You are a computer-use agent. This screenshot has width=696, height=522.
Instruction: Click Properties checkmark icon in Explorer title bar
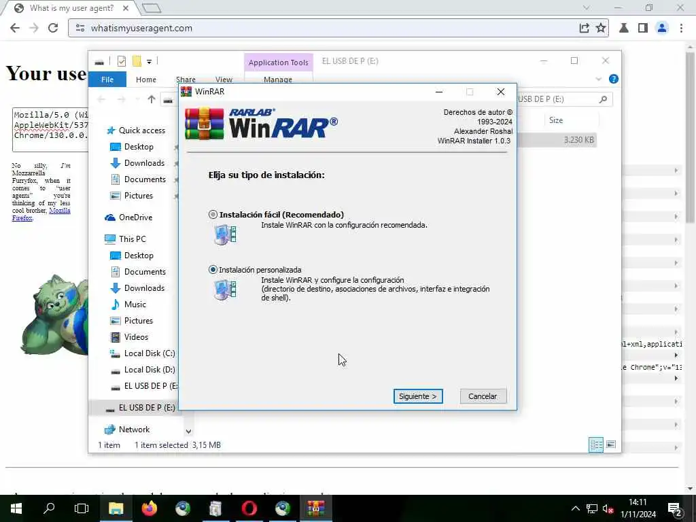click(x=121, y=61)
